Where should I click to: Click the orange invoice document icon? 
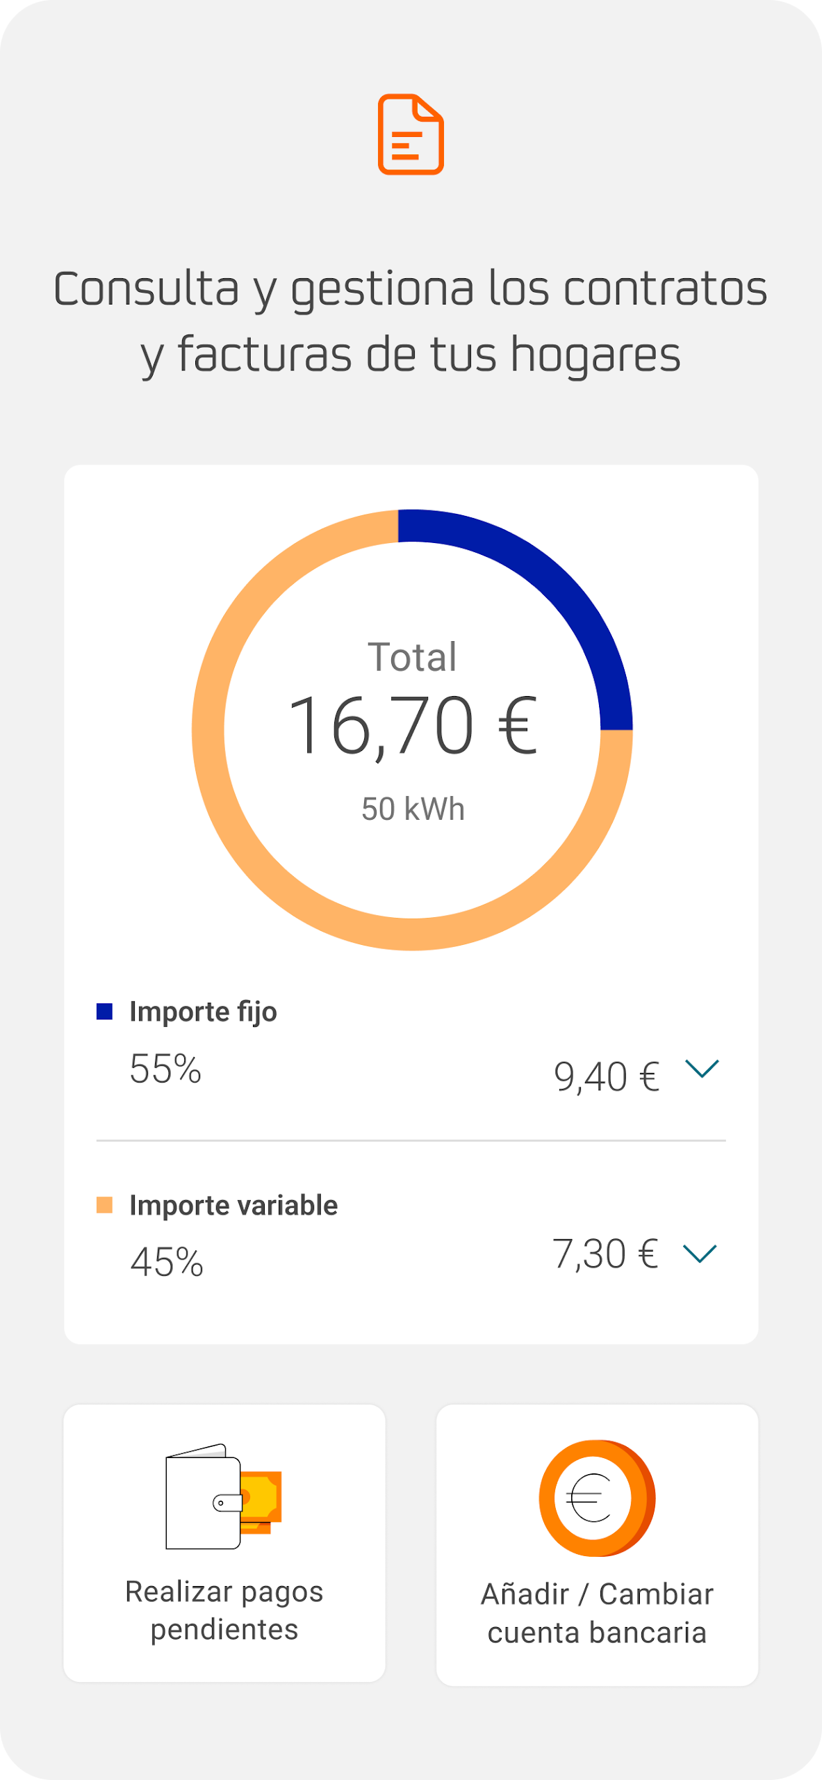pos(411,134)
